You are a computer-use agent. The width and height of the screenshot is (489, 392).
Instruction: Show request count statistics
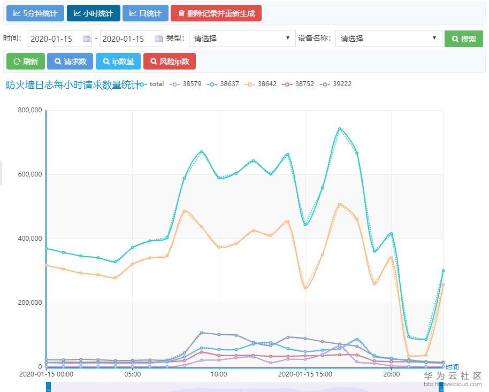pyautogui.click(x=71, y=62)
